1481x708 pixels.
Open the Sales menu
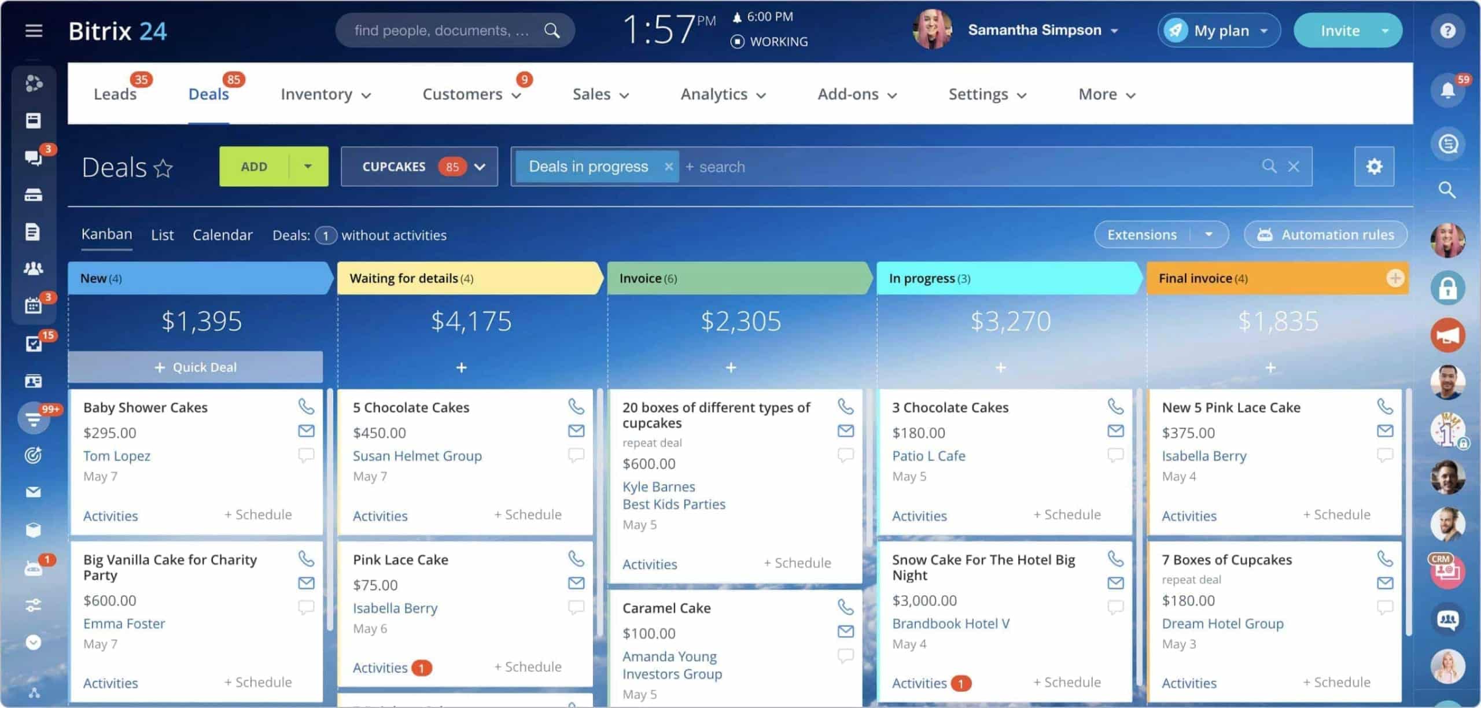coord(600,94)
